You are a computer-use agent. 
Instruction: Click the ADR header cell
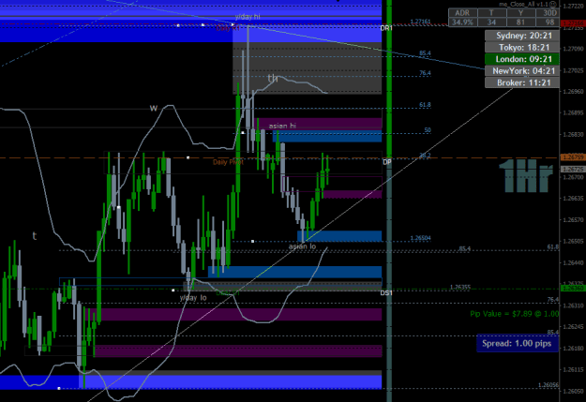[462, 13]
